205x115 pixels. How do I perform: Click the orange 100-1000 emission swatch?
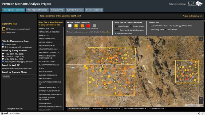(x=82, y=26)
